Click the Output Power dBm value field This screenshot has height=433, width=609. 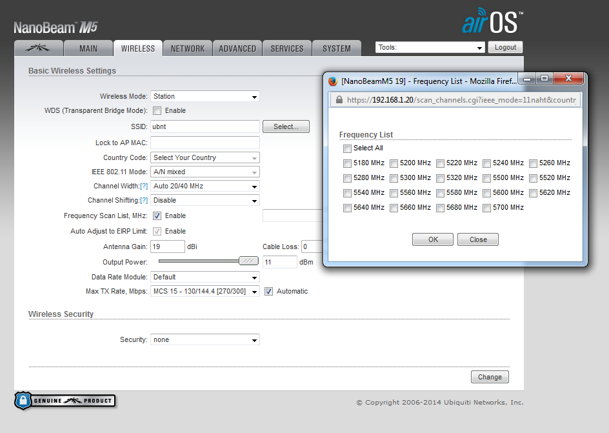coord(279,262)
